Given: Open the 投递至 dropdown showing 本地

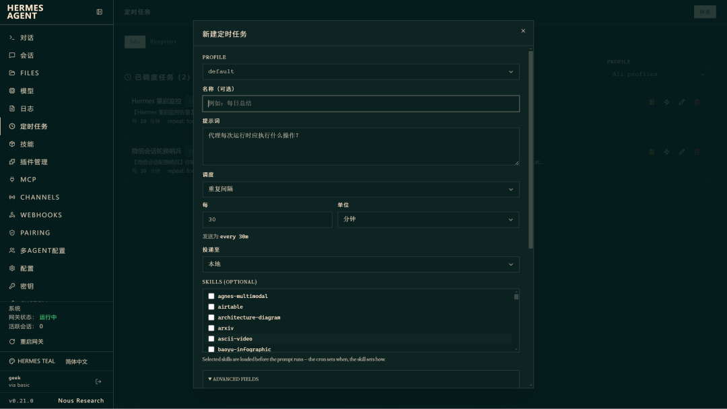Looking at the screenshot, I should click(x=361, y=264).
